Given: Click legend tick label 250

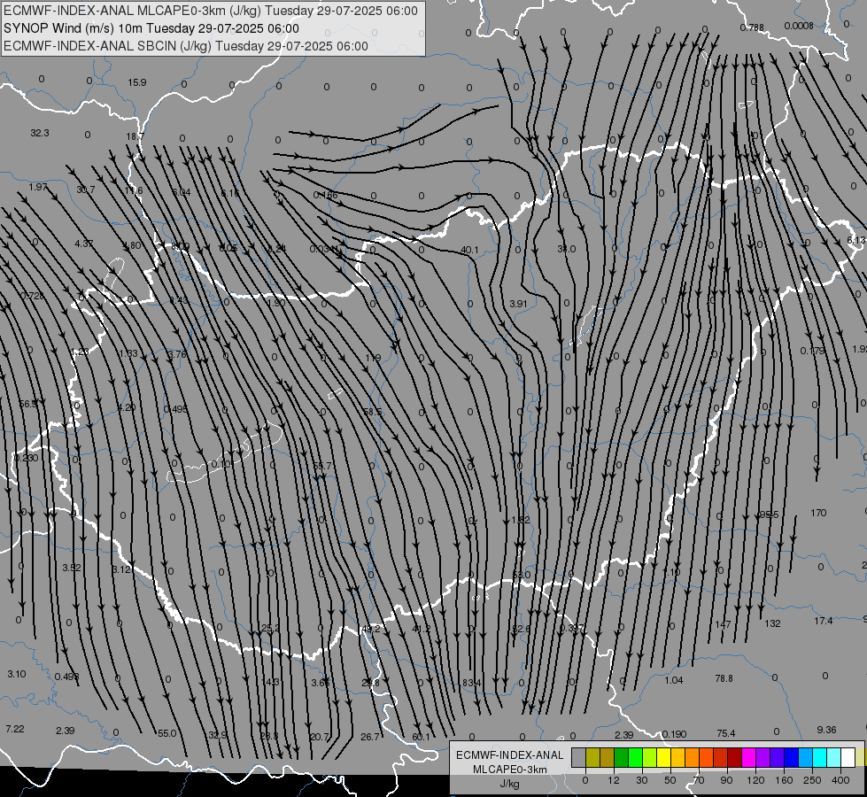Looking at the screenshot, I should tap(812, 780).
